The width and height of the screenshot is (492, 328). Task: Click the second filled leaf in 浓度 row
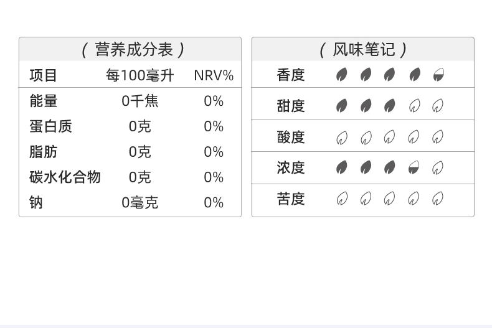[x=366, y=167]
